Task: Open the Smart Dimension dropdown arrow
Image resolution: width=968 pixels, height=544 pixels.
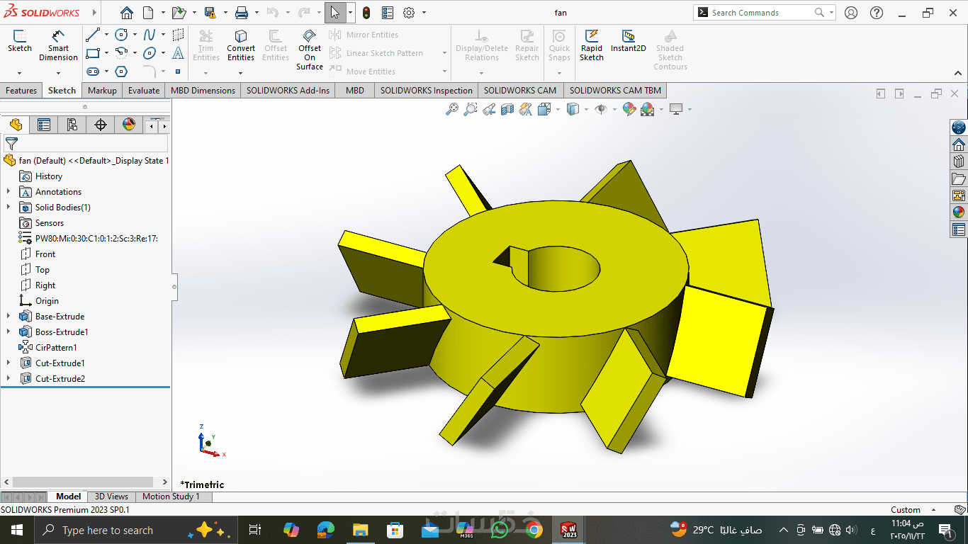Action: point(58,72)
